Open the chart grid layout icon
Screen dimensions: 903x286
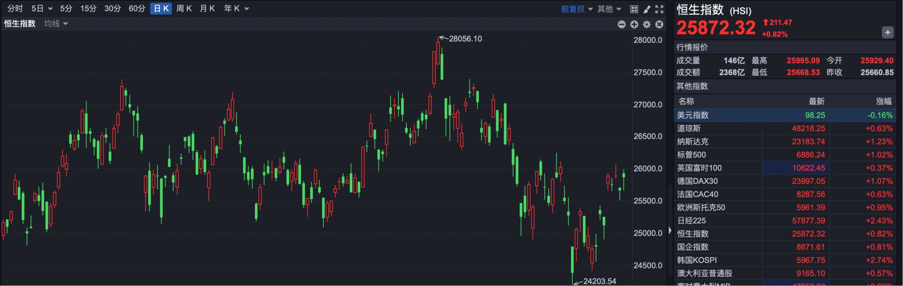click(634, 9)
